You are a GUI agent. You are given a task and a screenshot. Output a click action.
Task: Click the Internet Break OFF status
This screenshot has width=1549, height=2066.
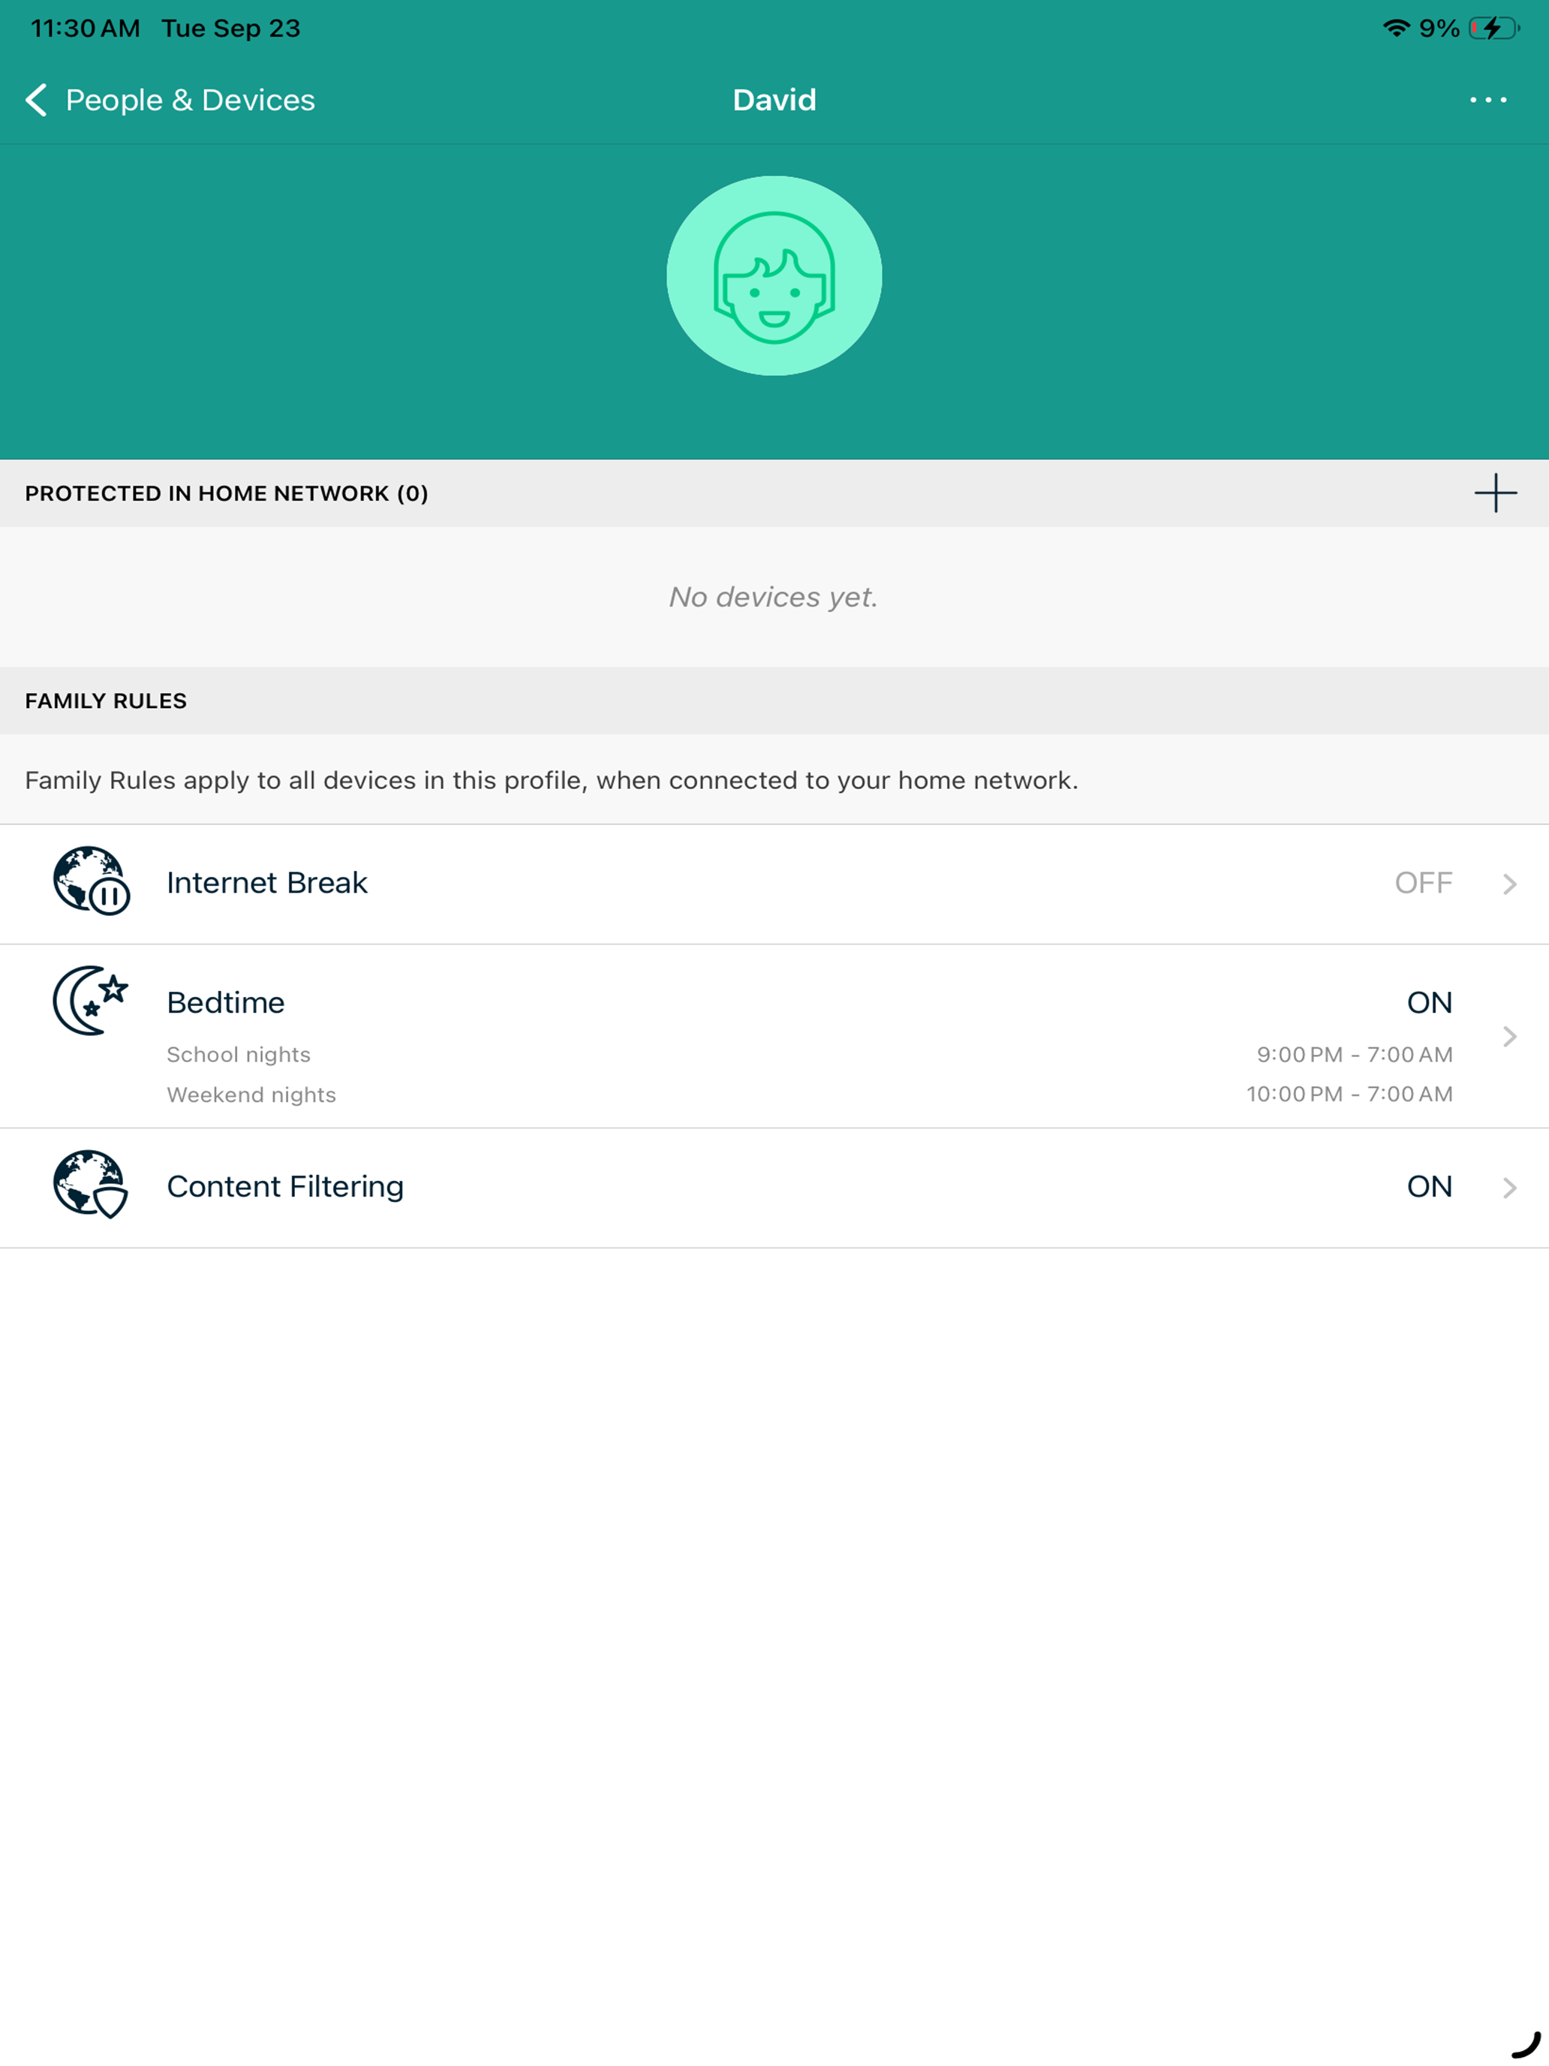1423,883
